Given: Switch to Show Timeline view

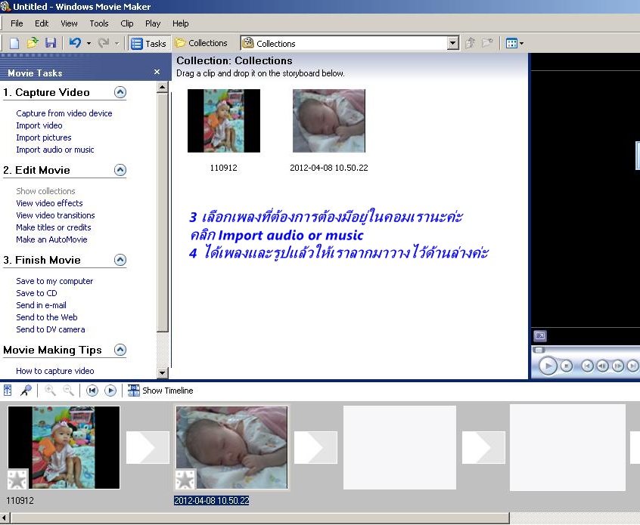Looking at the screenshot, I should [x=160, y=391].
